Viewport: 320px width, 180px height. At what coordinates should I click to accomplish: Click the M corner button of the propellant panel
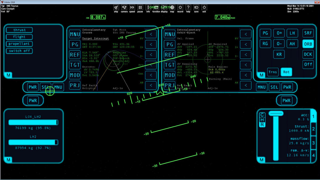[9, 160]
